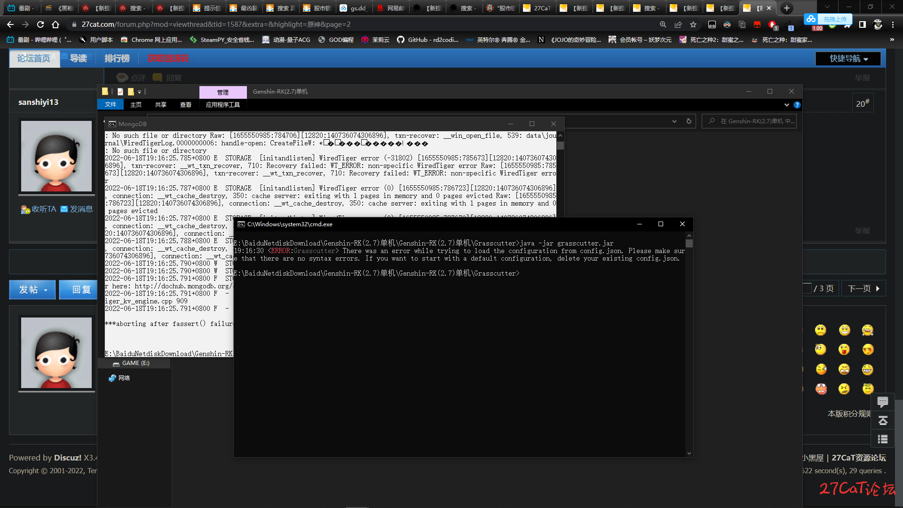Click the forum comment bubble side icon

(883, 402)
